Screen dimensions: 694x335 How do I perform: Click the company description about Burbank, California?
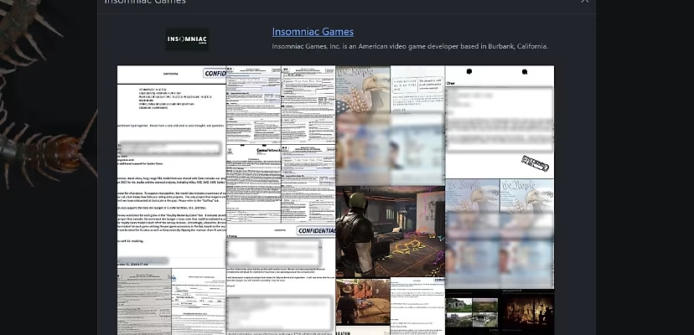point(410,46)
